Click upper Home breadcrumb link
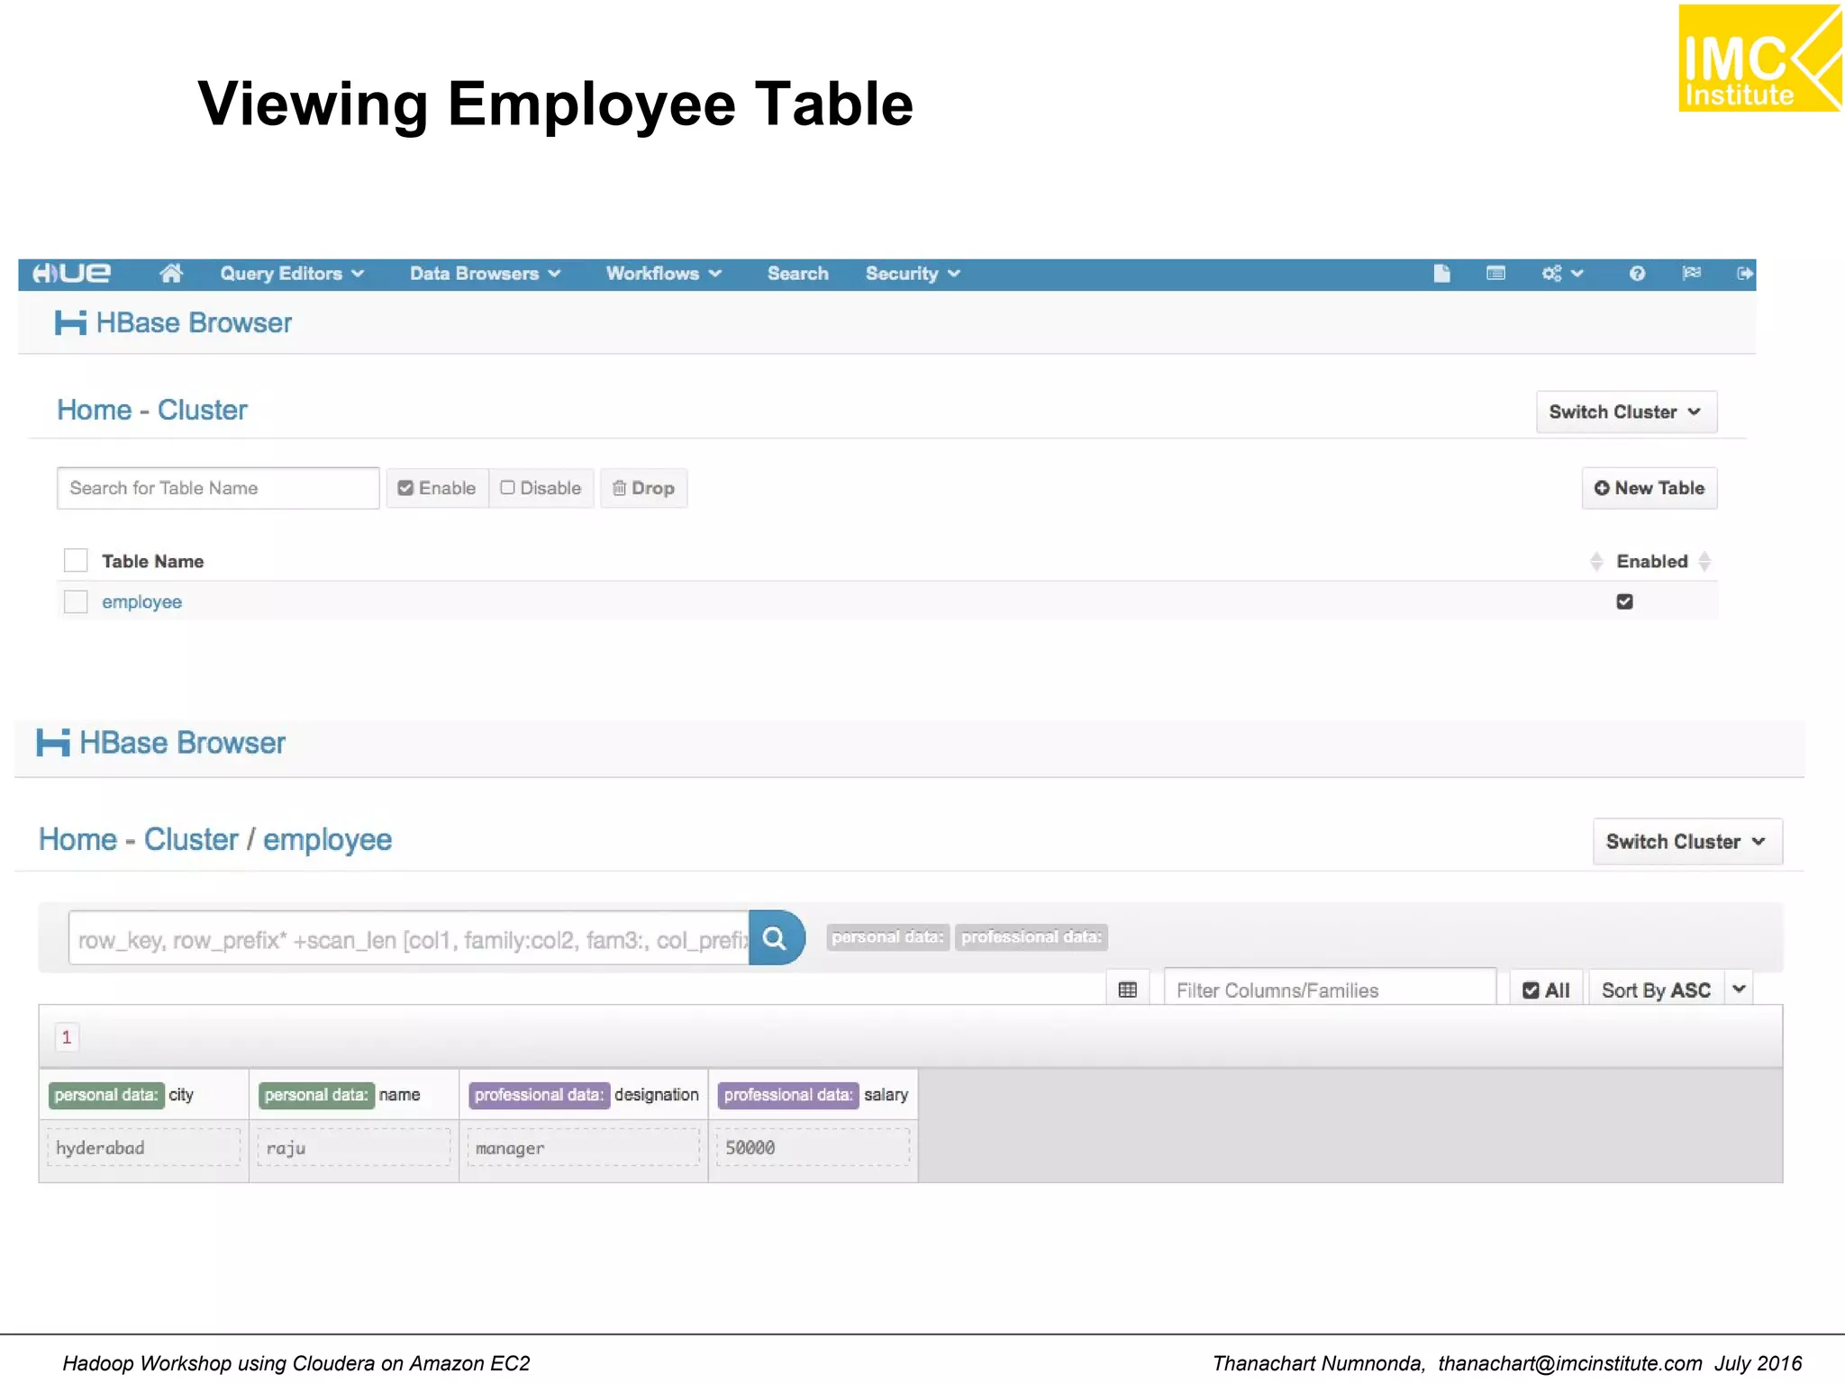 [95, 411]
